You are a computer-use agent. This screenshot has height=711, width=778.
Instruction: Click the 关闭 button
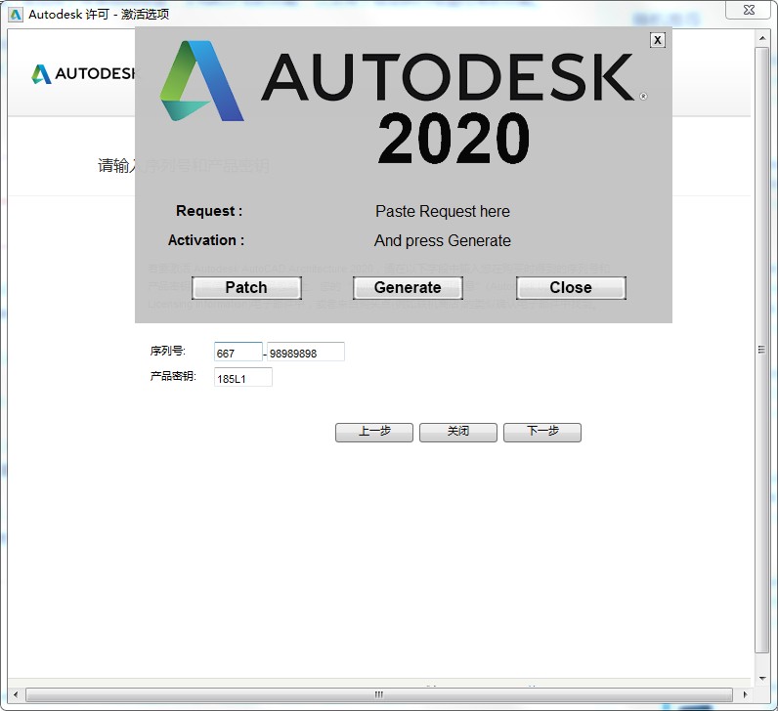(x=458, y=432)
